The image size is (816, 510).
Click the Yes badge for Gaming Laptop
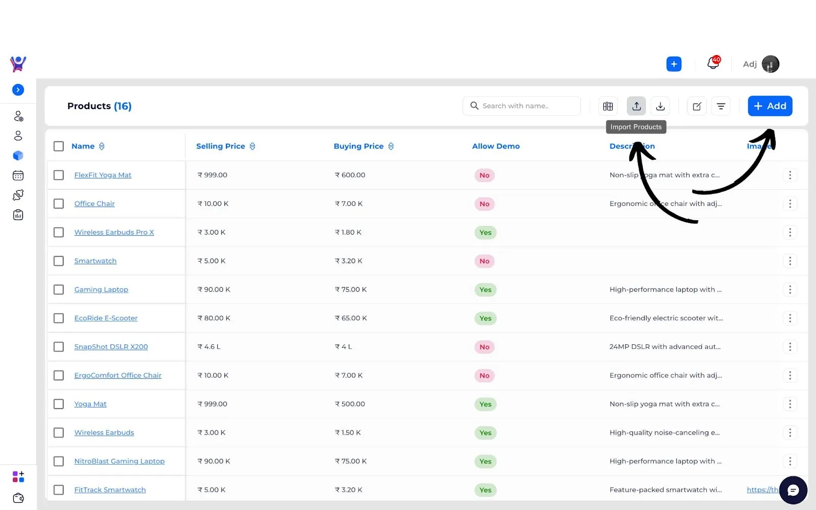point(486,290)
